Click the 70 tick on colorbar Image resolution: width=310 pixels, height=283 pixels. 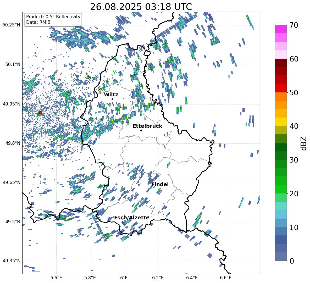pos(294,25)
